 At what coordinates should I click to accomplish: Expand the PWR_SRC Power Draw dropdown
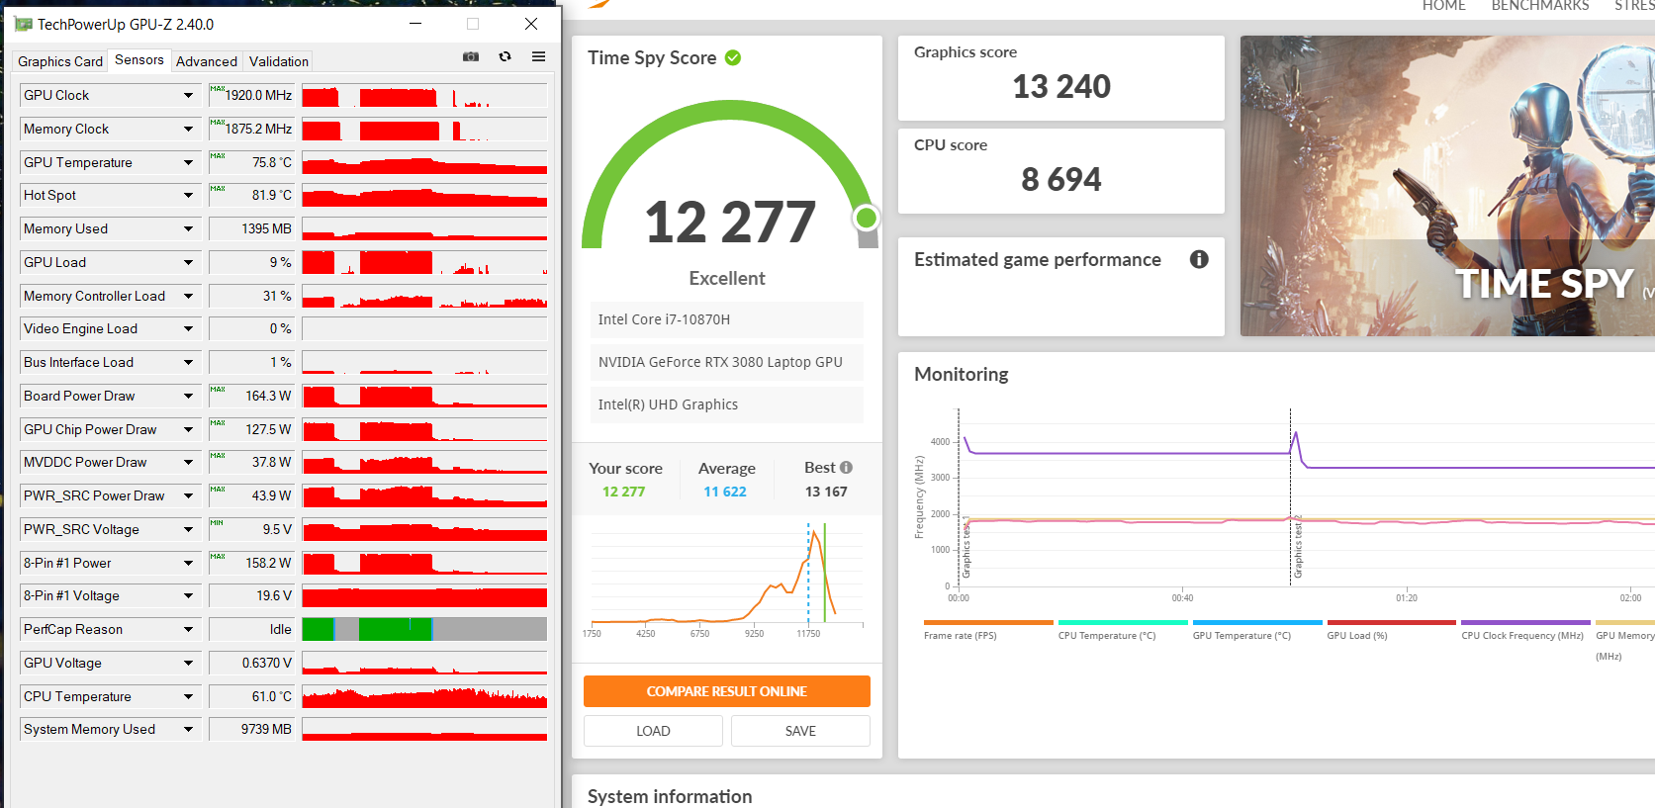188,495
